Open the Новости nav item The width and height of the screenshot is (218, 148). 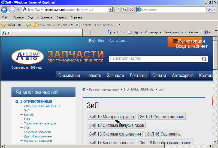93,76
